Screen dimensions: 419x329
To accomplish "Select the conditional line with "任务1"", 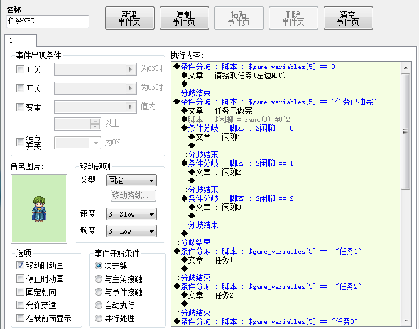I will click(x=268, y=251).
